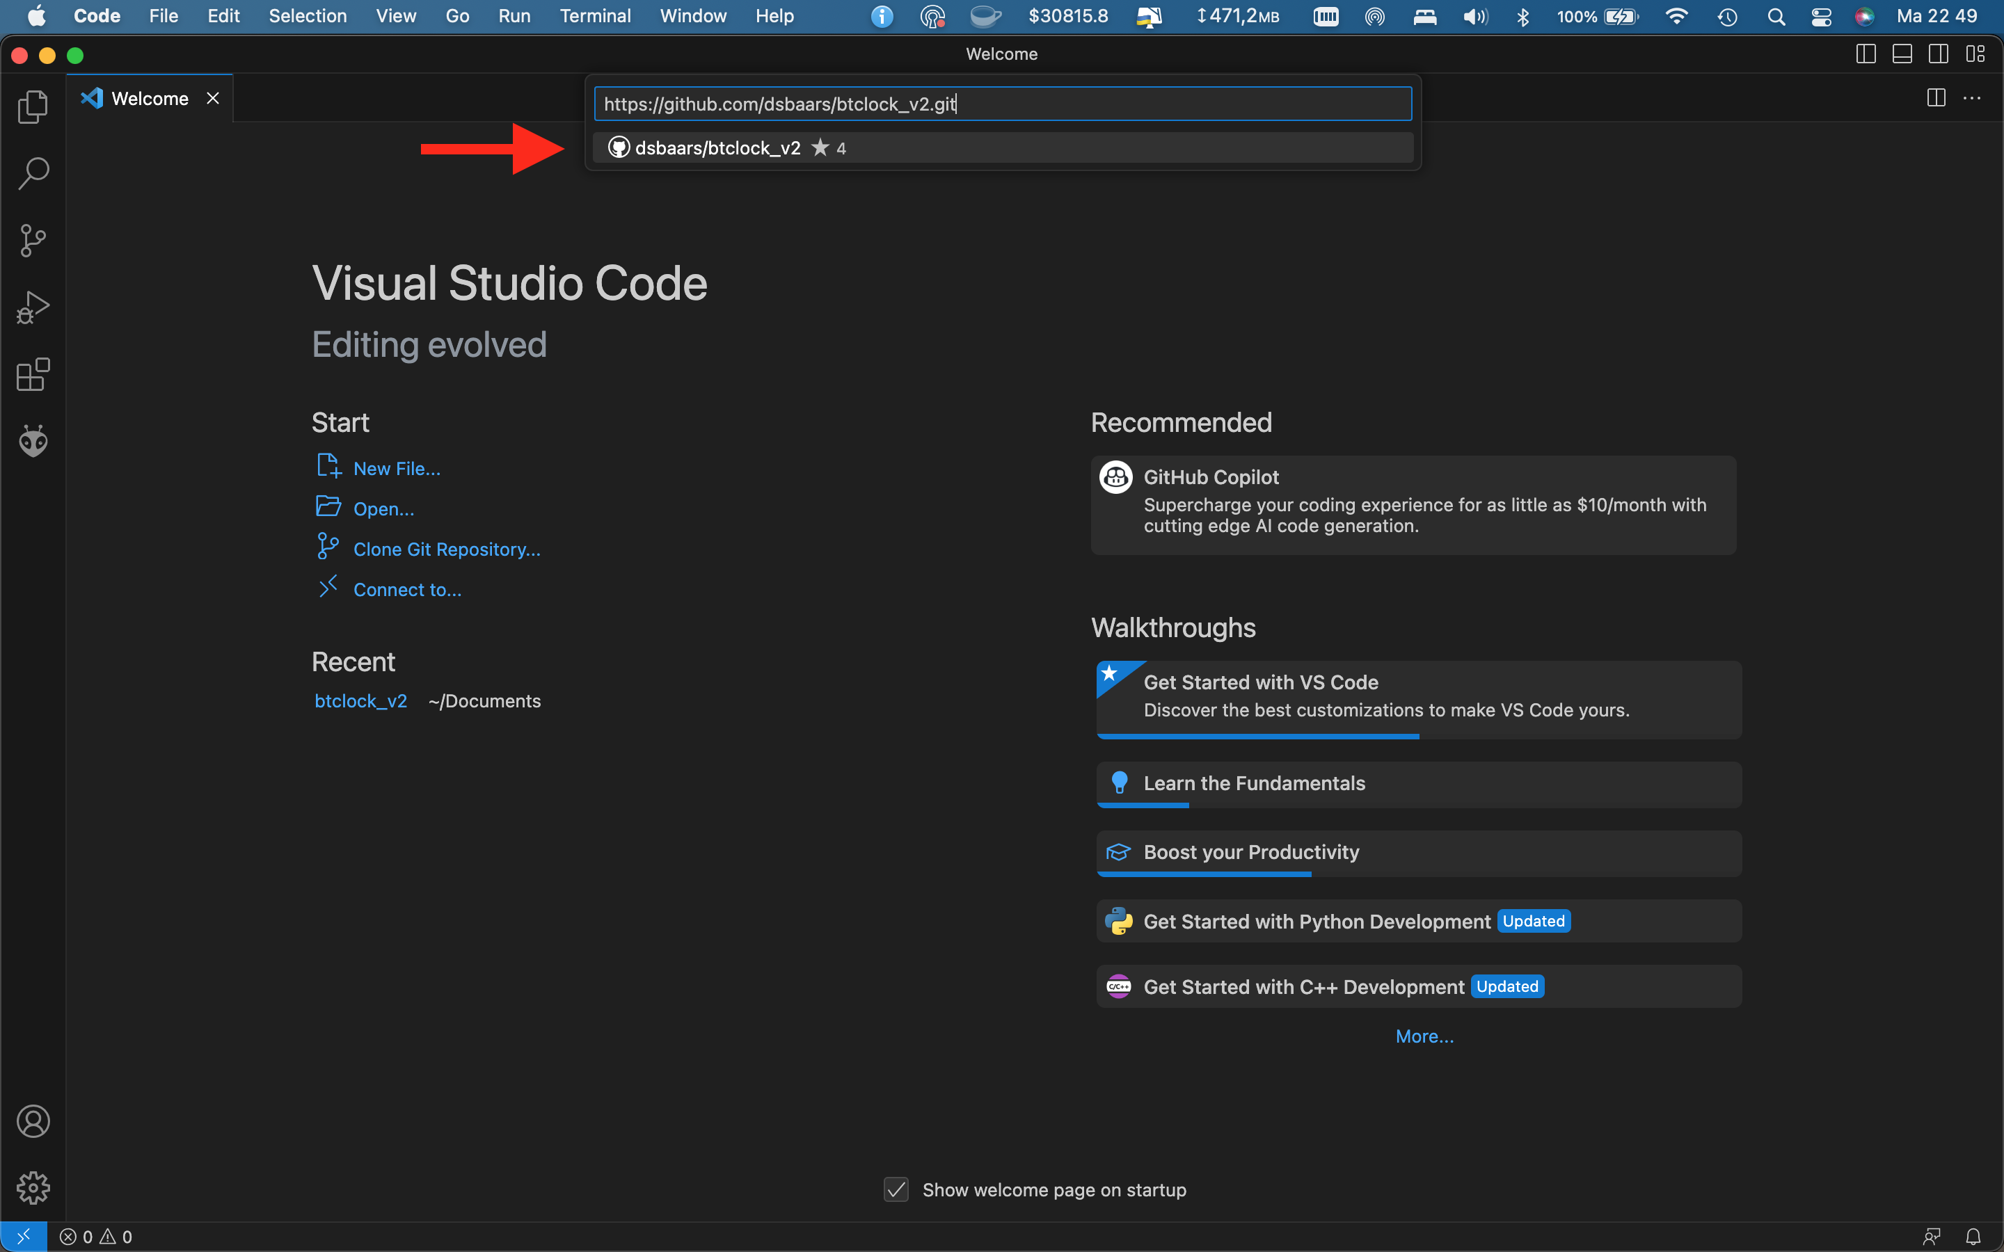Open the Help menu

coord(774,16)
